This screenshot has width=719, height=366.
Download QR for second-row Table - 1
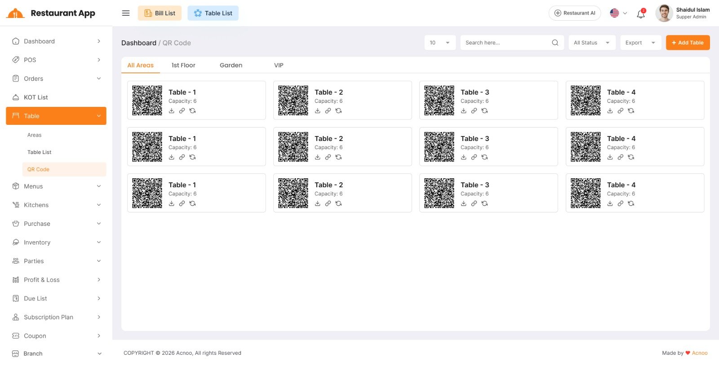click(172, 157)
